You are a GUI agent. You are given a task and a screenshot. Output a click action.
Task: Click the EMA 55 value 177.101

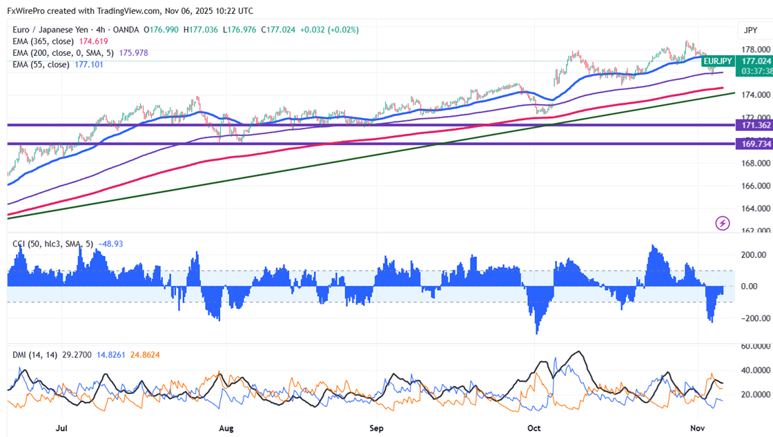coord(89,65)
